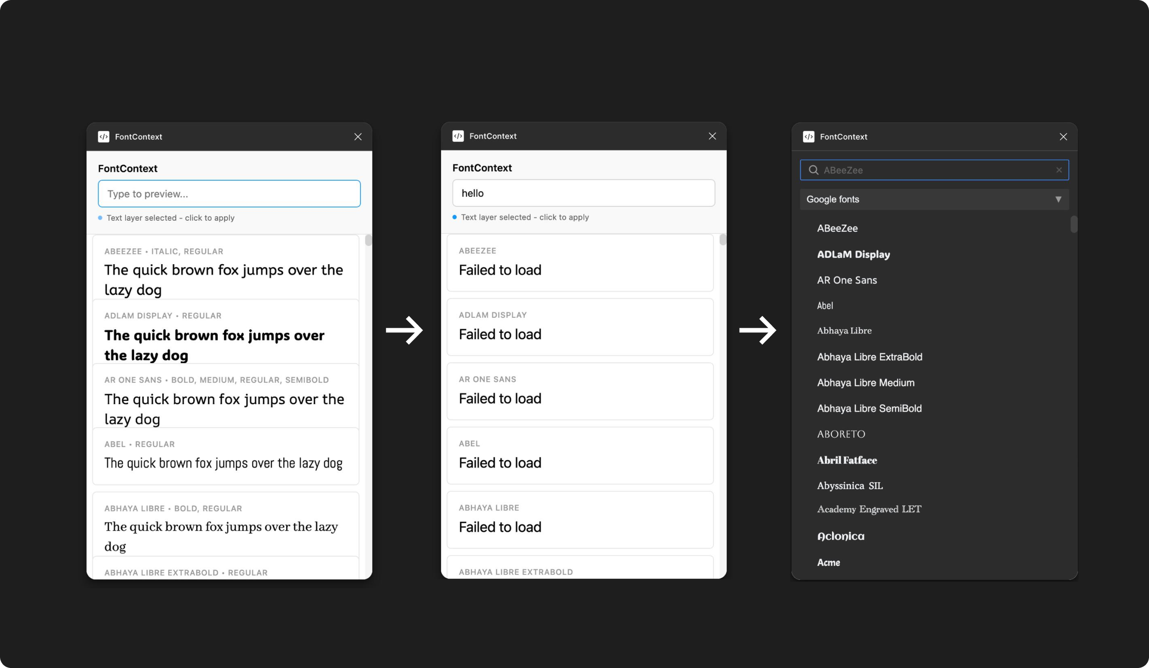The width and height of the screenshot is (1149, 668).
Task: Close the left FontContext panel
Action: pos(358,137)
